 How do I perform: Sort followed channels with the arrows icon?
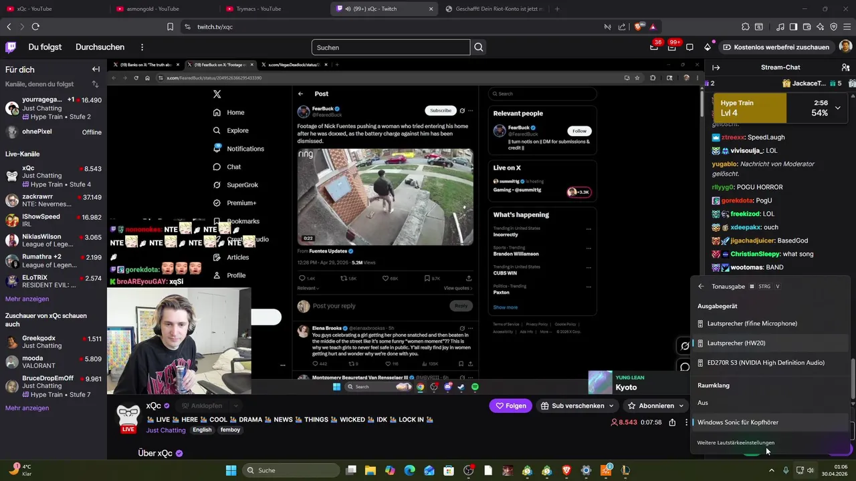(95, 84)
